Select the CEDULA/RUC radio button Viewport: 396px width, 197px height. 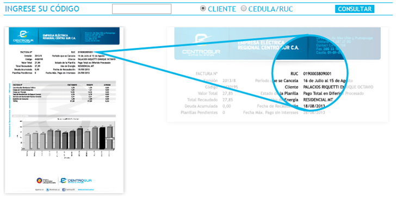244,9
